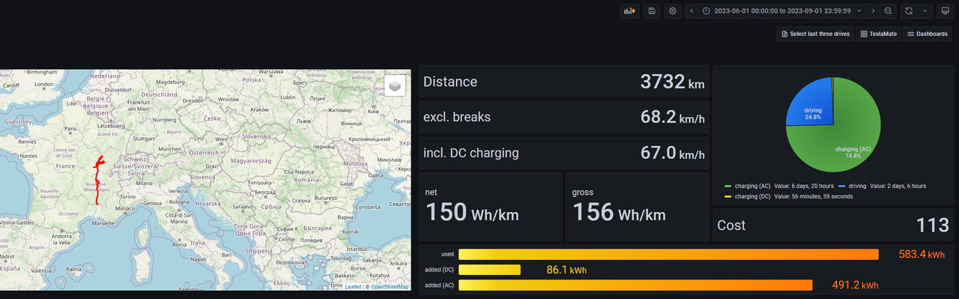This screenshot has width=959, height=299.
Task: Click the added (AC) energy bar
Action: coord(635,285)
